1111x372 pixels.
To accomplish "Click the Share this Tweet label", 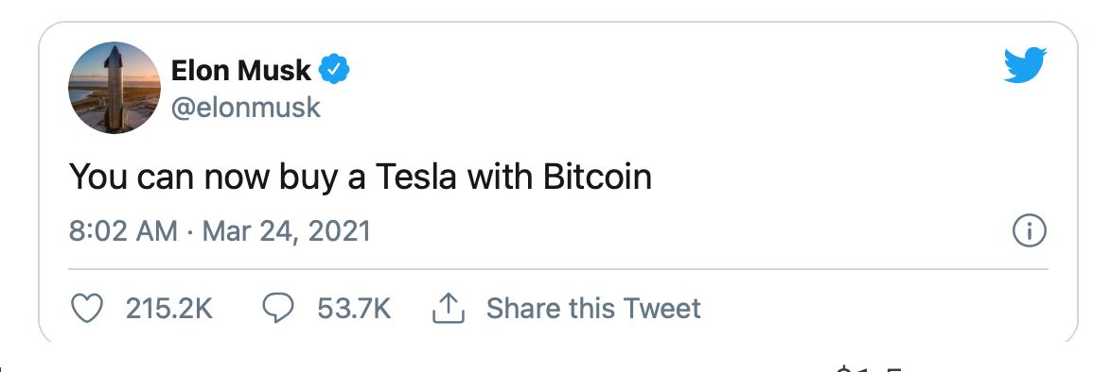I will tap(593, 309).
